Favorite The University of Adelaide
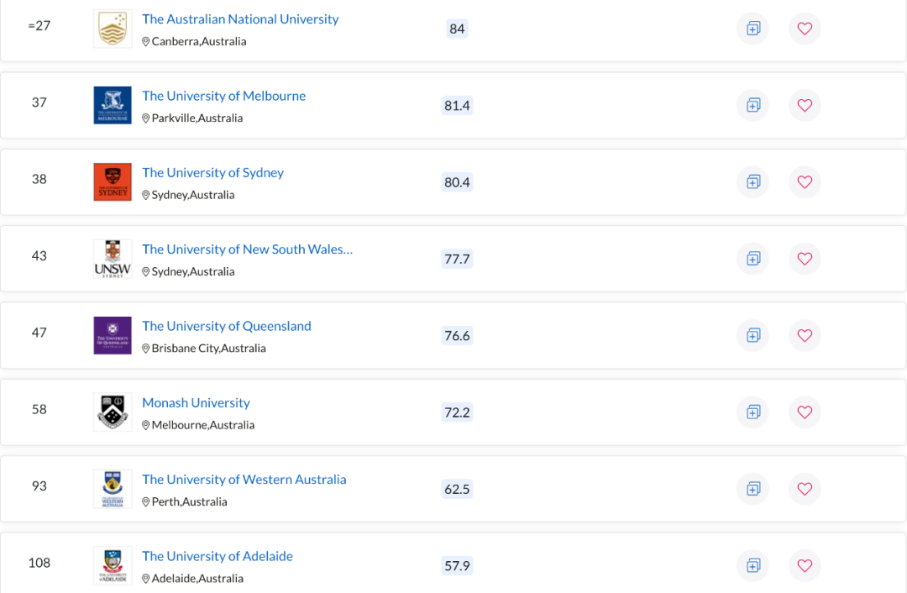The image size is (907, 593). (x=805, y=565)
